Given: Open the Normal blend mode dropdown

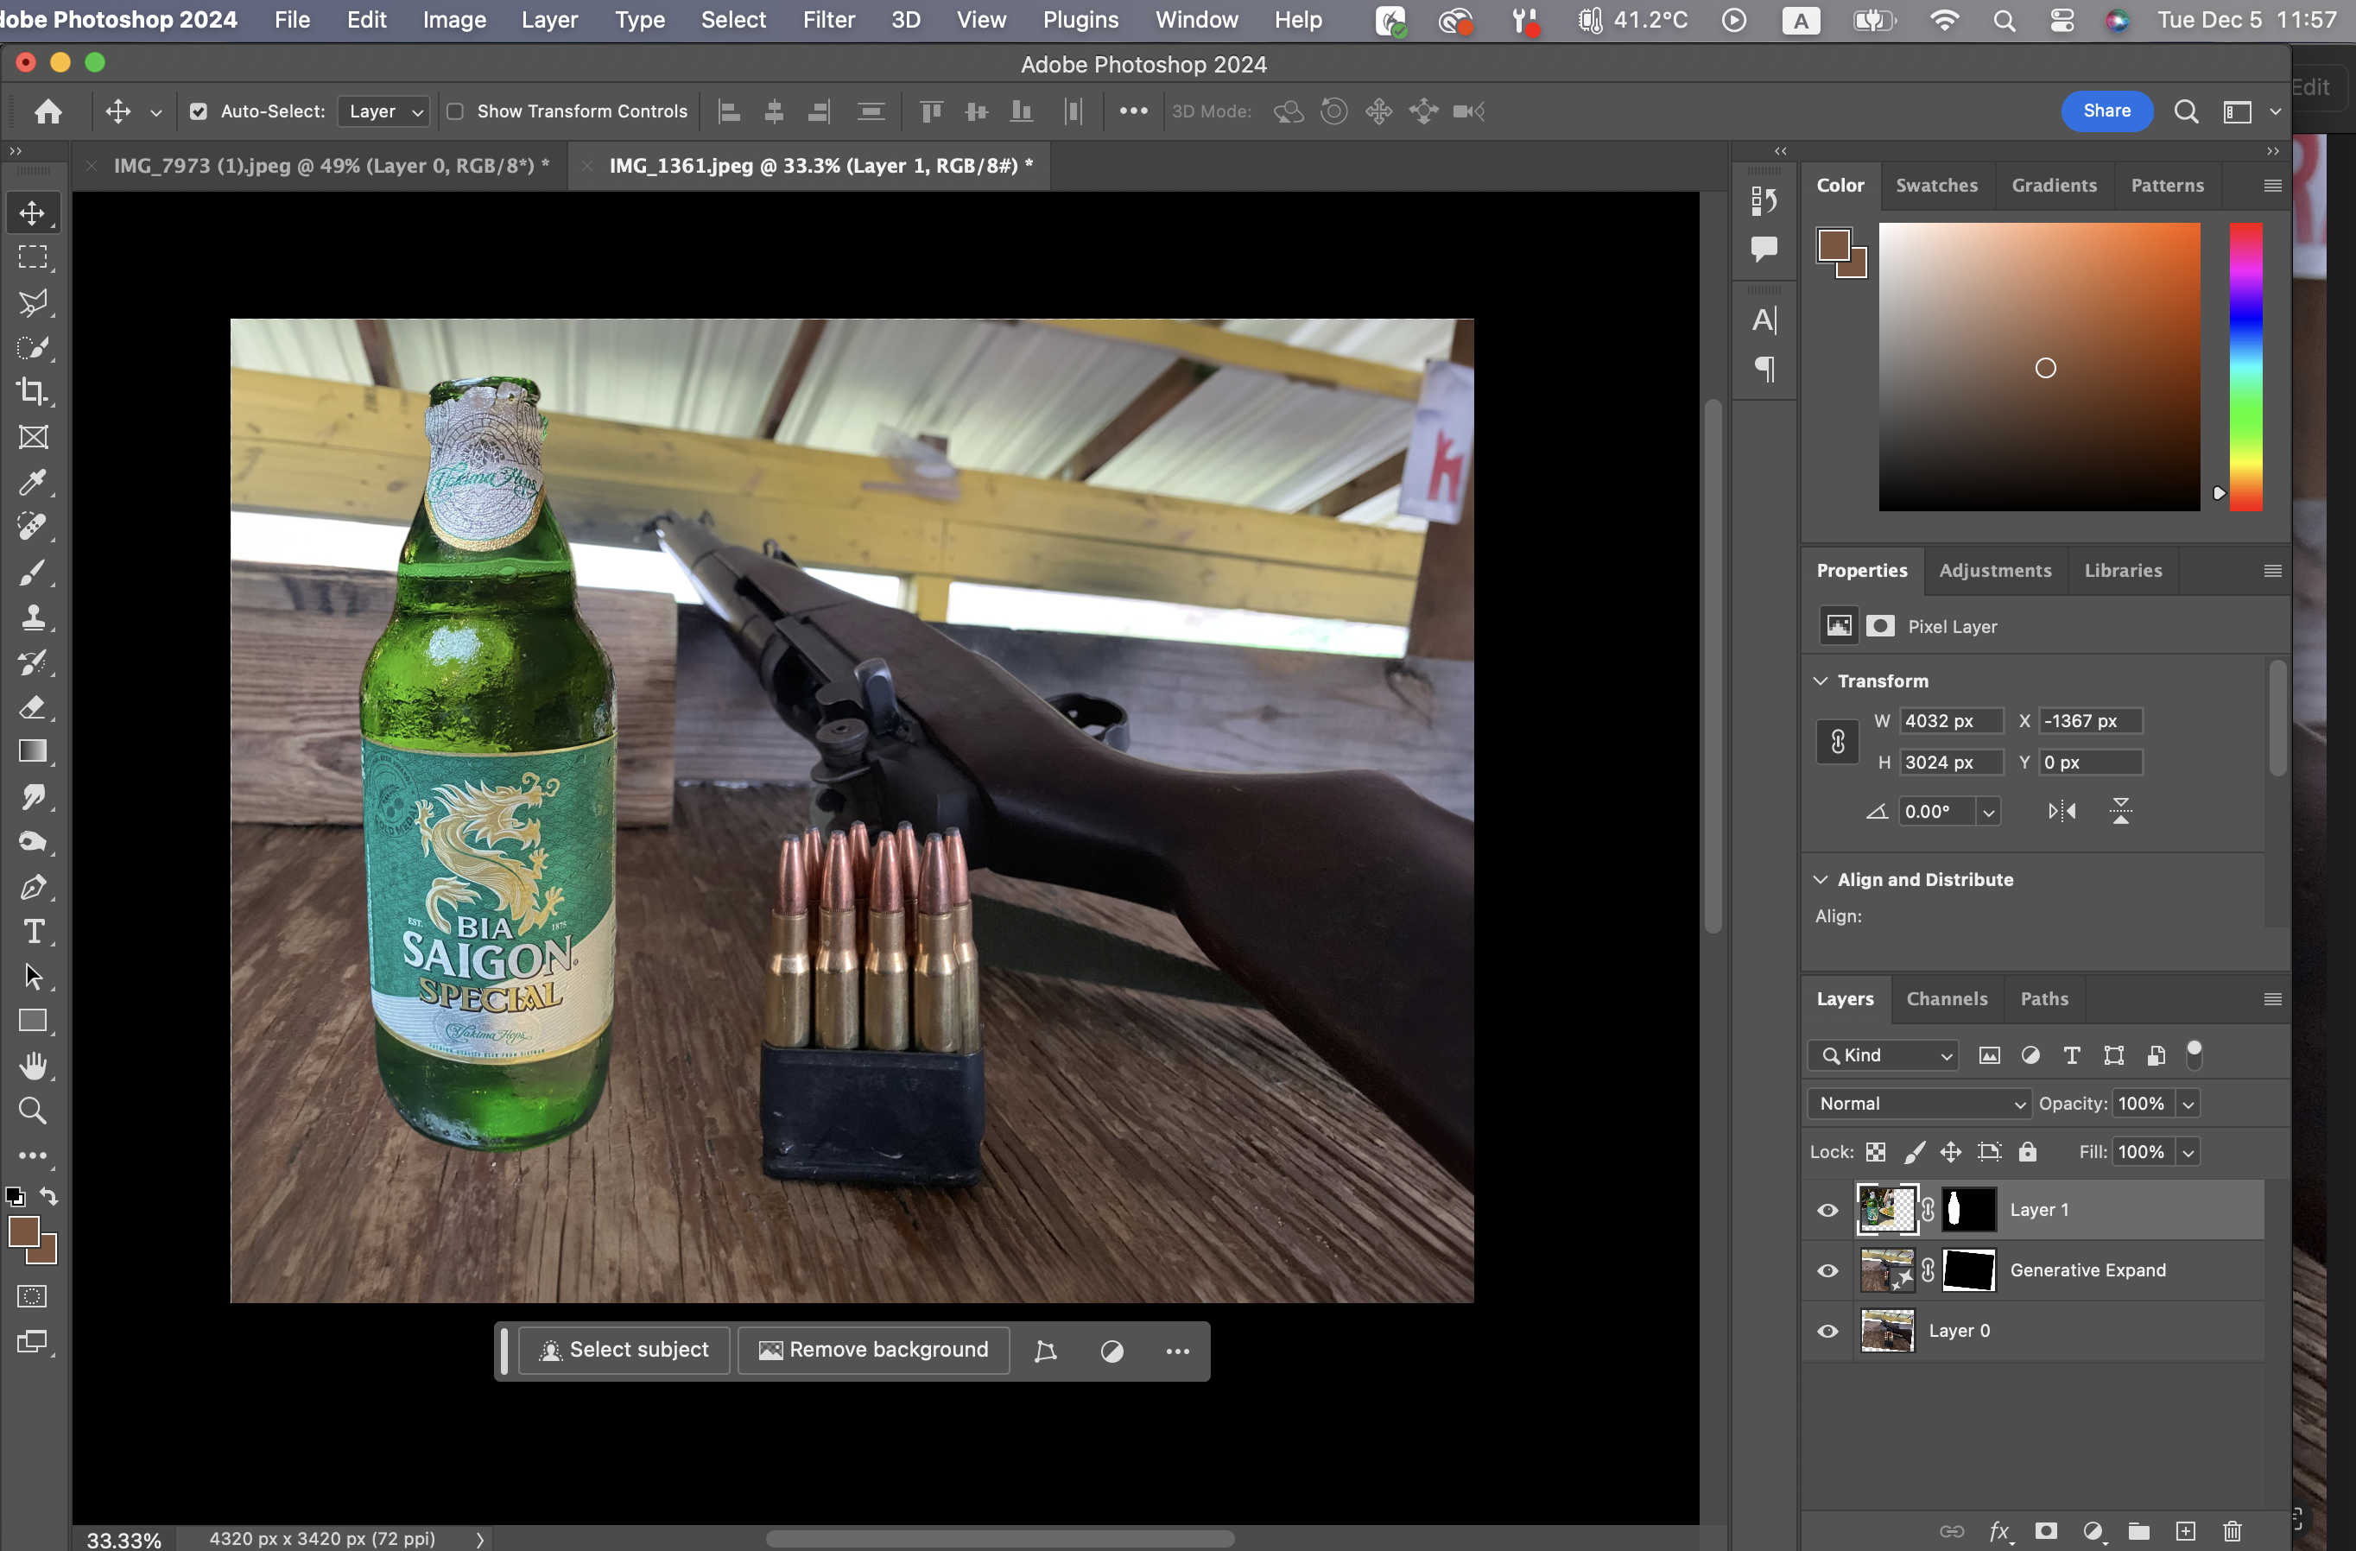Looking at the screenshot, I should pyautogui.click(x=1918, y=1103).
